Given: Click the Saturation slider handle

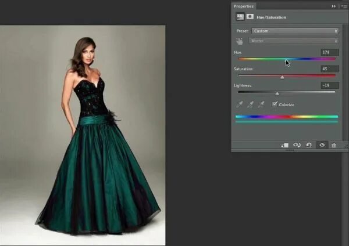Looking at the screenshot, I should (282, 77).
